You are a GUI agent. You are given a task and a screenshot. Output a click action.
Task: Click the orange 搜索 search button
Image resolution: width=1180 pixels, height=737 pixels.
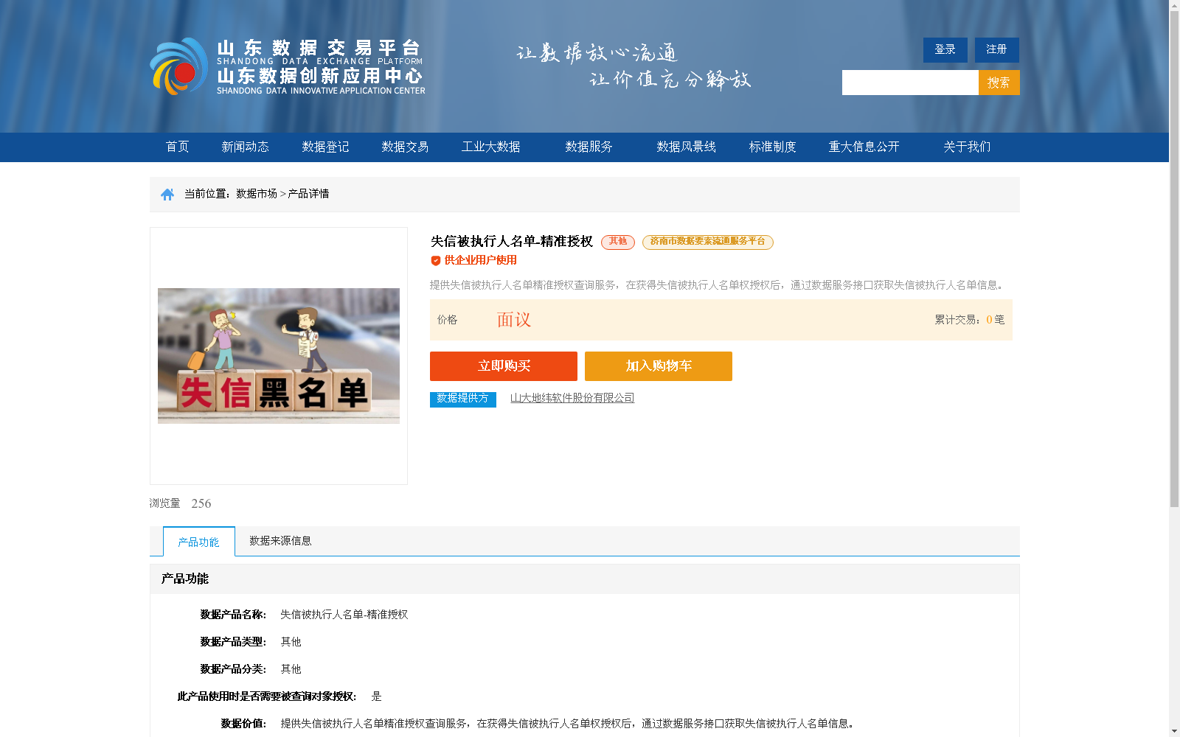[x=999, y=83]
